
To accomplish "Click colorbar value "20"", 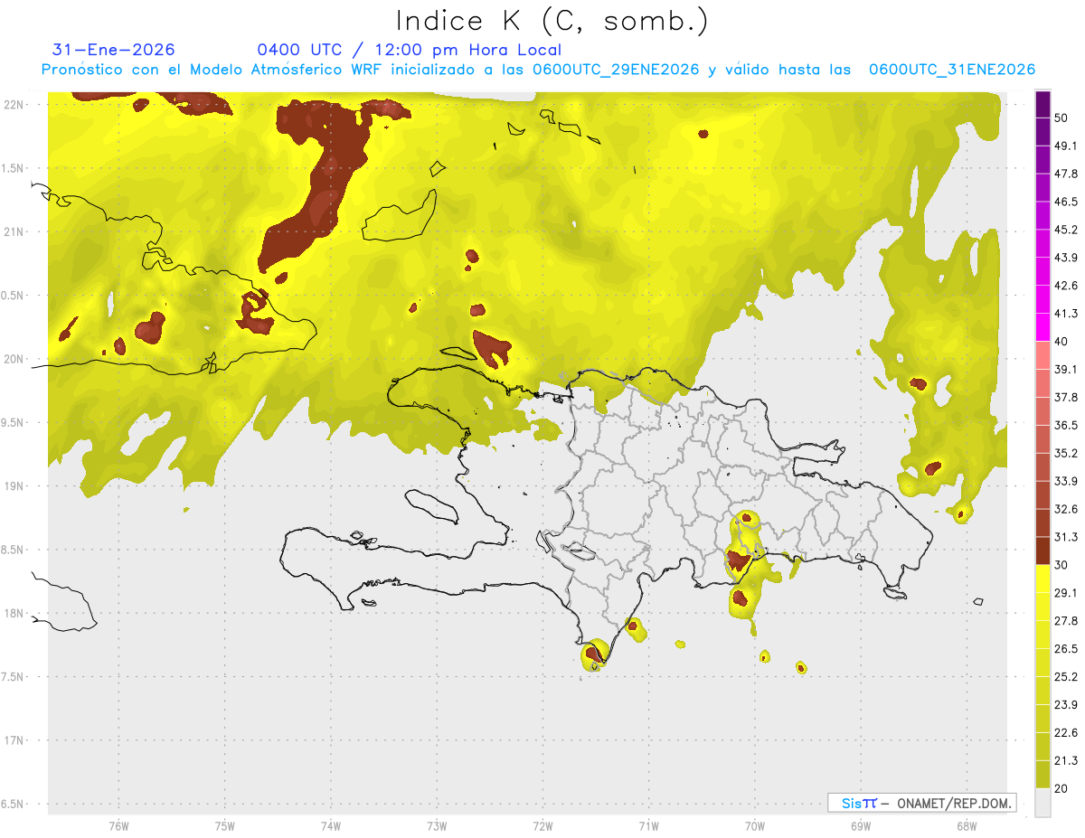I will pyautogui.click(x=1061, y=789).
